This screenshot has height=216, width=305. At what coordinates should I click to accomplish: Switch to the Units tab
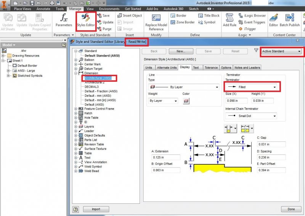[x=149, y=68]
